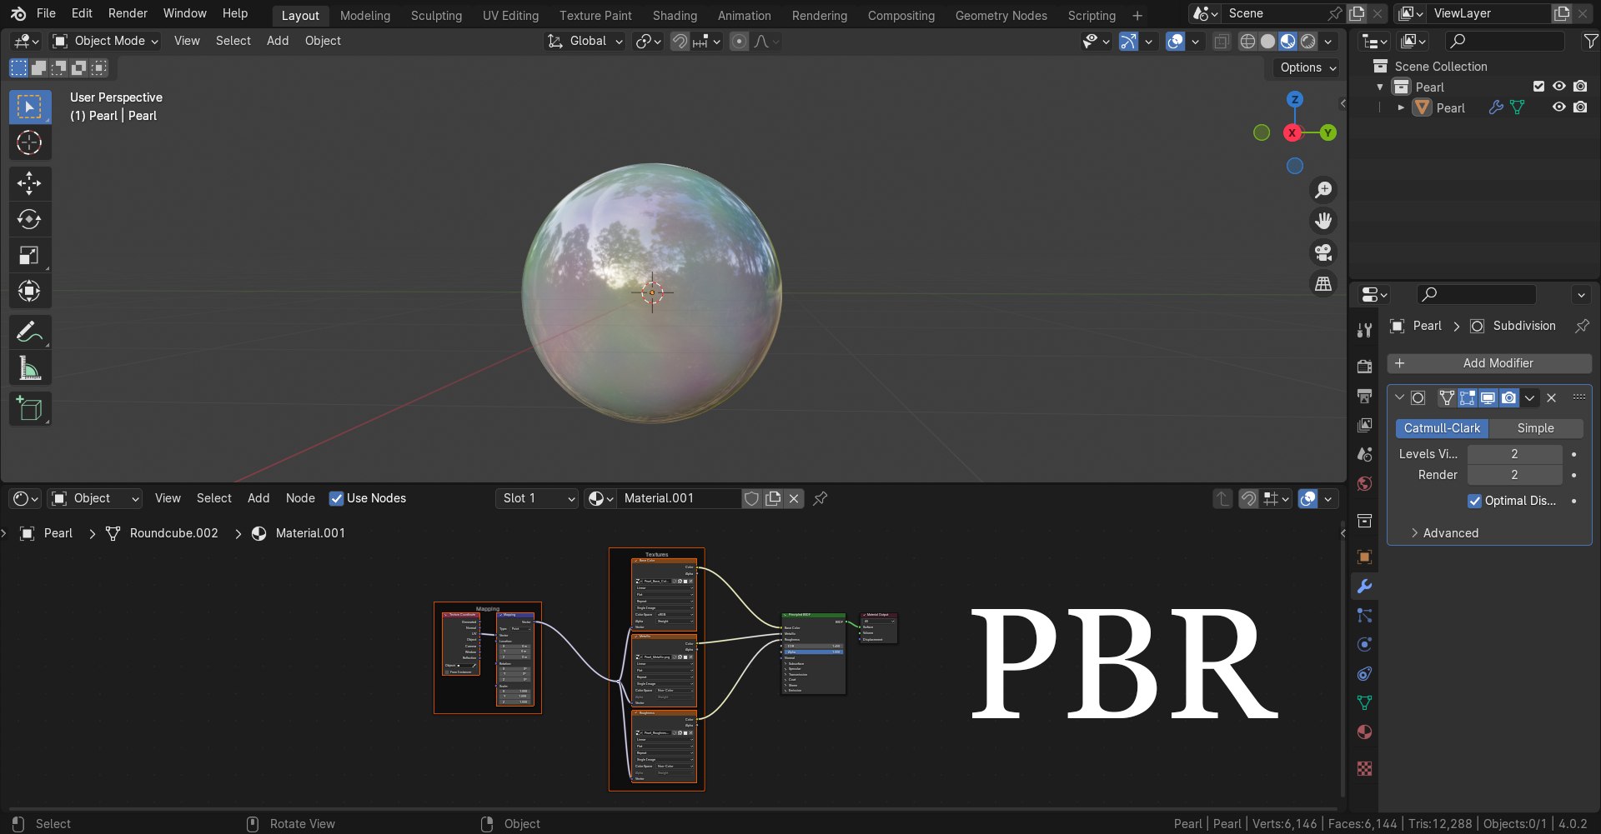
Task: Toggle subdivision modifier realtime display
Action: tap(1488, 398)
